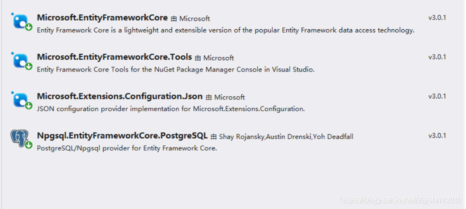This screenshot has height=209, width=466.
Task: Select the Microsoft.EntityFrameworkCore package title
Action: [x=102, y=18]
